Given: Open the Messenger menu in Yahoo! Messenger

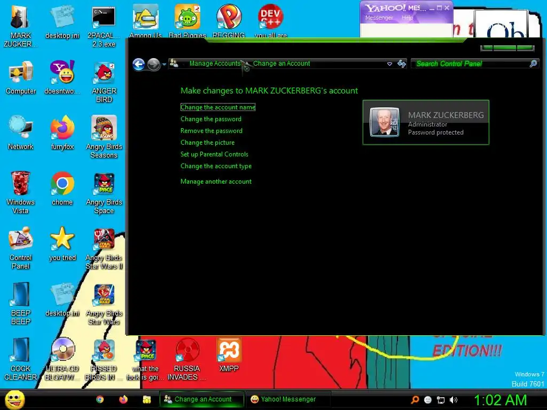Looking at the screenshot, I should (379, 18).
